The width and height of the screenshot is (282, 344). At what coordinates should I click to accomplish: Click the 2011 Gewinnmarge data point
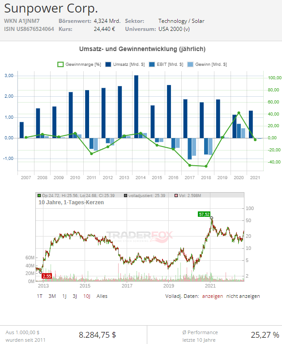tap(91, 154)
